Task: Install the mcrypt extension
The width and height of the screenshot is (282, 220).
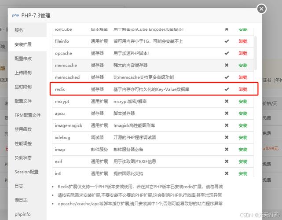Action: pos(243,102)
